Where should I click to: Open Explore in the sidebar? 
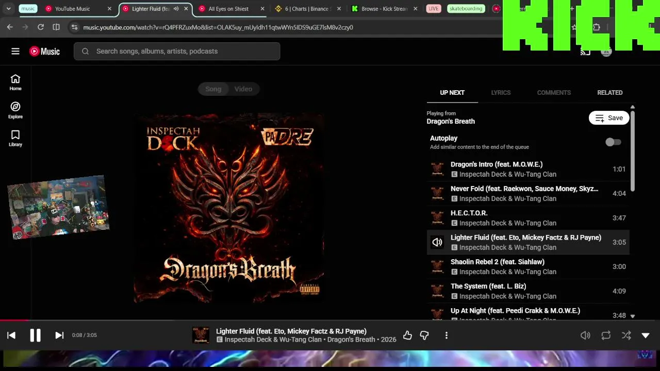(15, 110)
